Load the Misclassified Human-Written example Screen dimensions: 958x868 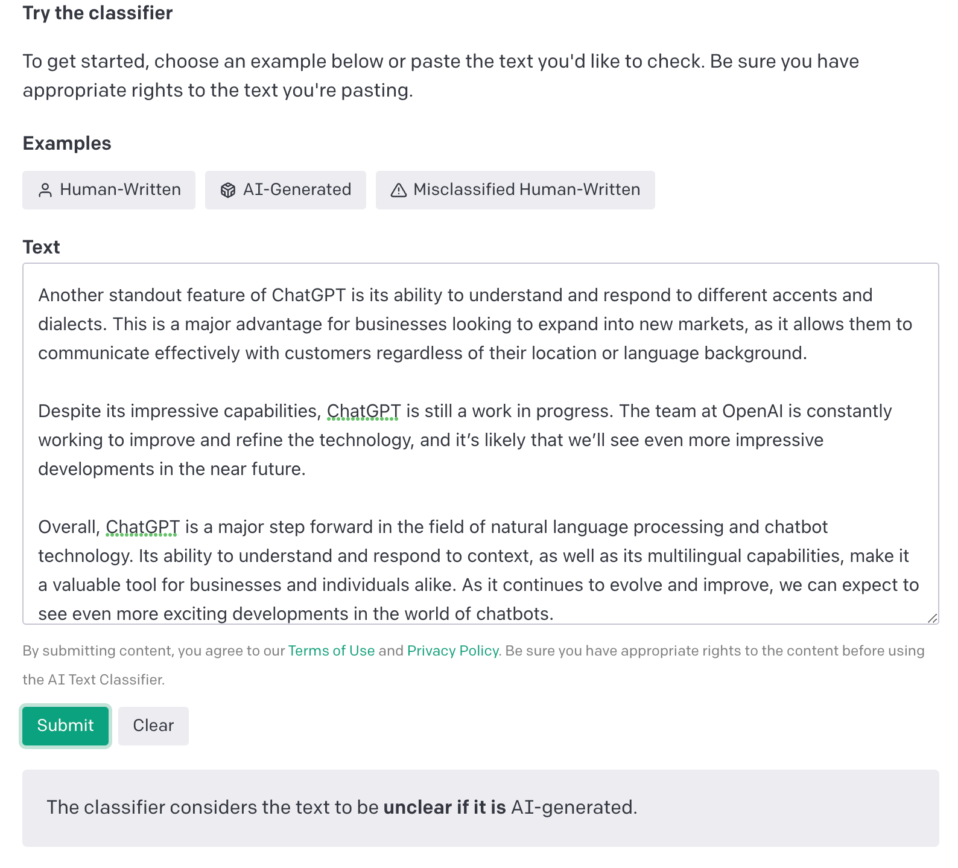coord(516,190)
